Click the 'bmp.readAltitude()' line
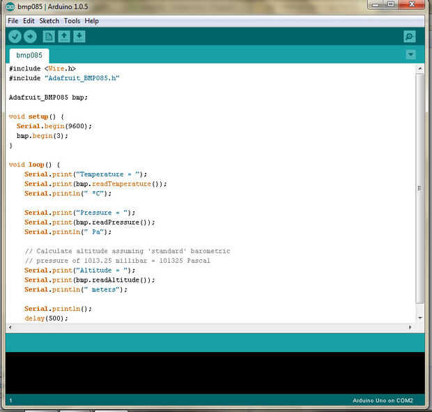 coord(90,280)
